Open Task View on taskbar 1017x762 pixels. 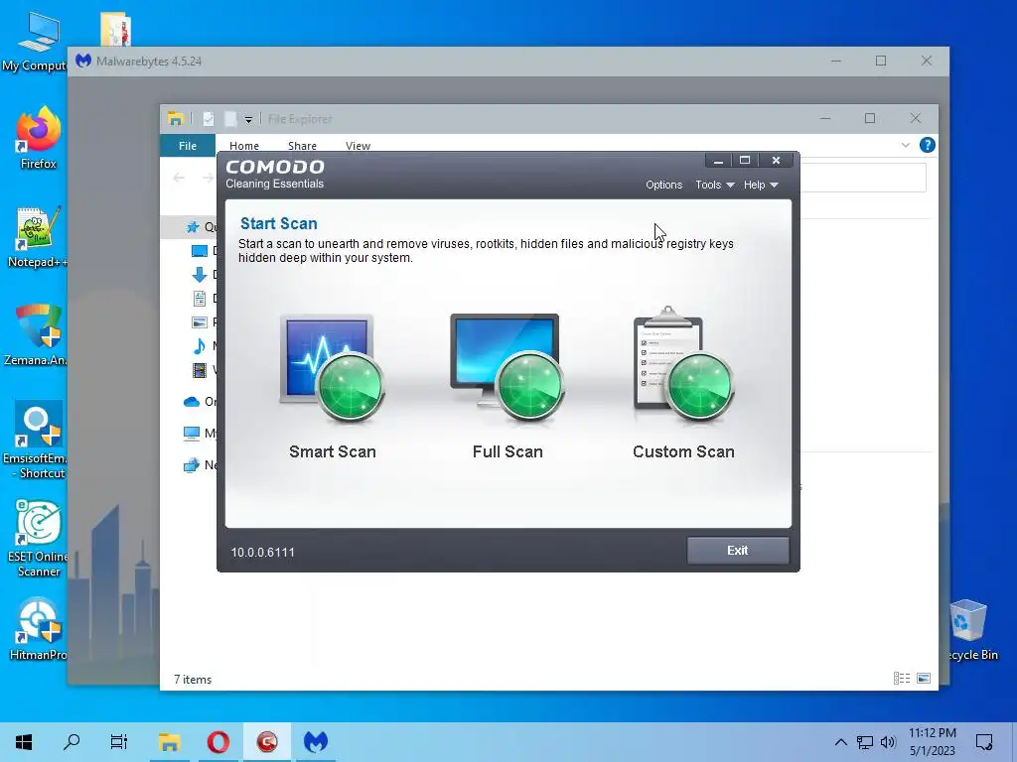coord(119,742)
